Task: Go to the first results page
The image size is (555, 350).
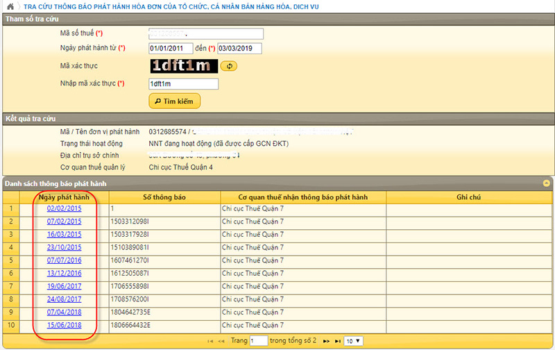Action: pyautogui.click(x=211, y=341)
